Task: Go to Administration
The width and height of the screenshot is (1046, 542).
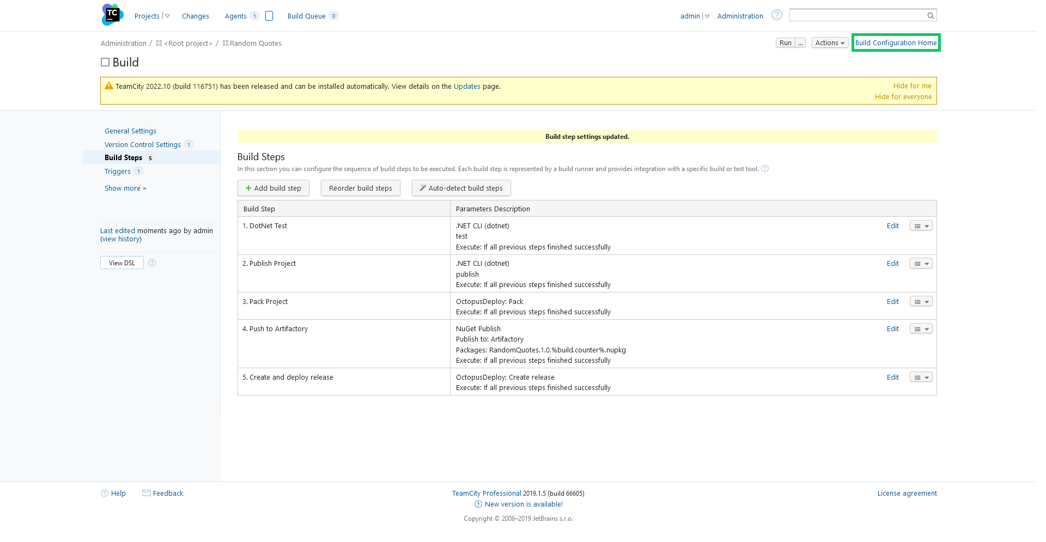Action: tap(740, 16)
